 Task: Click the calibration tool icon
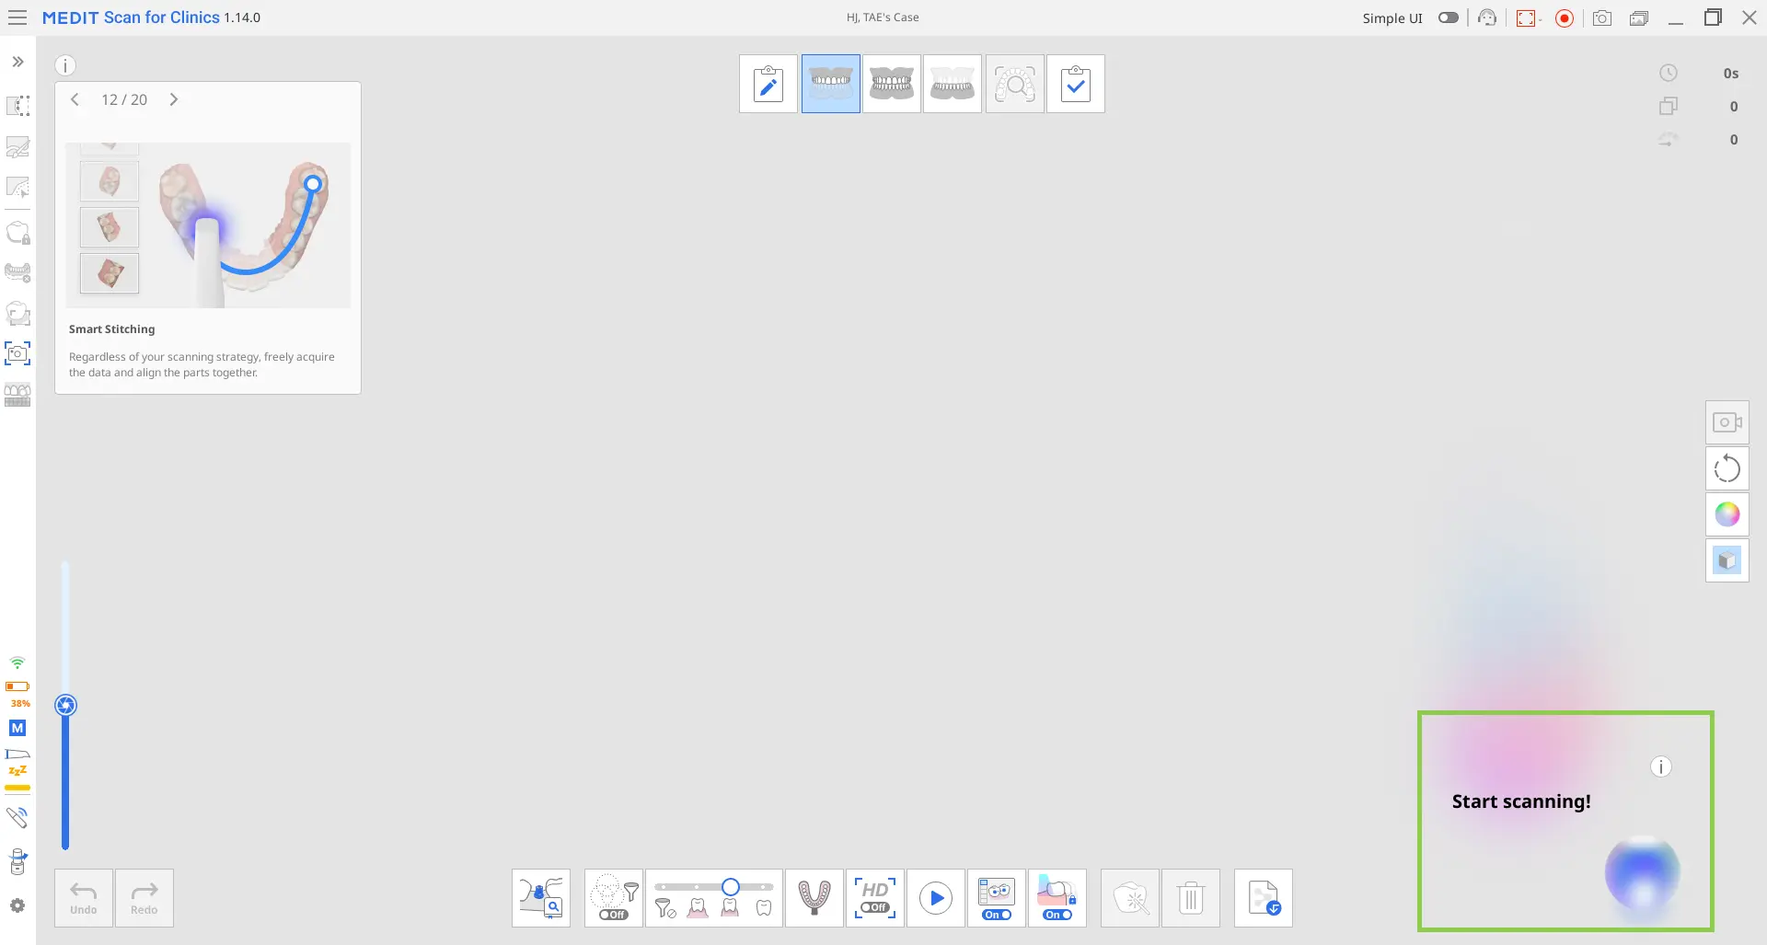pos(17,861)
